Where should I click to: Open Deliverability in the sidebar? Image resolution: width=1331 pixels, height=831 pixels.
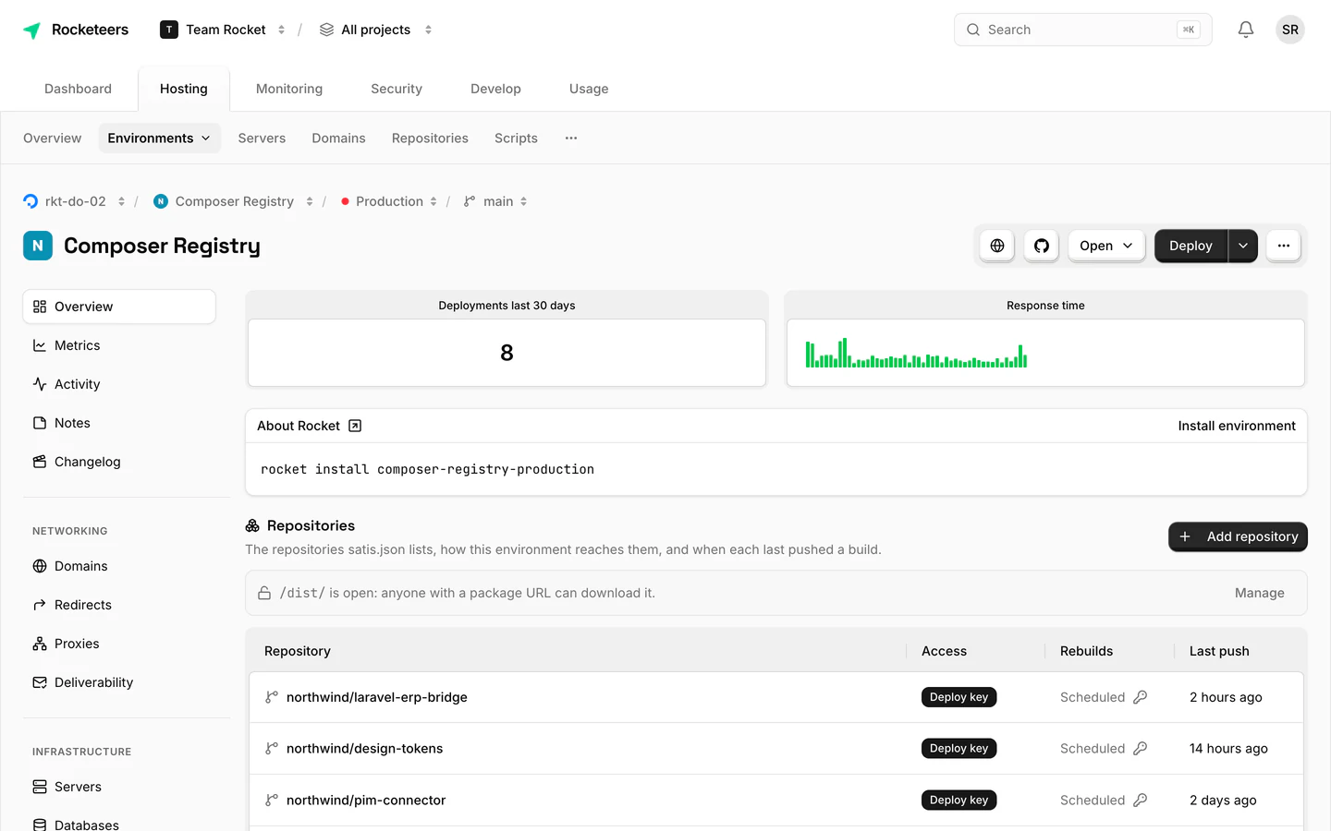pos(119,682)
